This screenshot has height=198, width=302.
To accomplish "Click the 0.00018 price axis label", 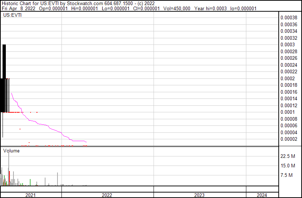I will click(x=289, y=85).
